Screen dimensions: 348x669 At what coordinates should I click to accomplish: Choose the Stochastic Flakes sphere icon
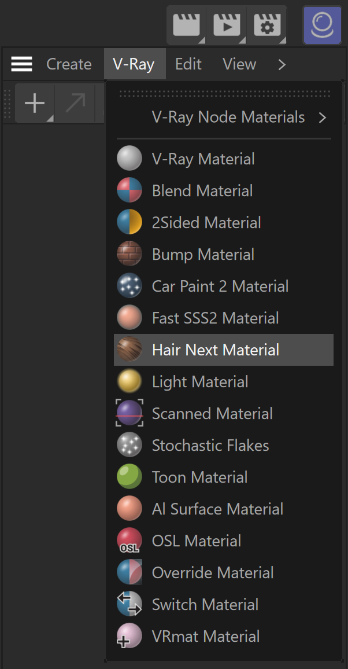click(x=129, y=445)
